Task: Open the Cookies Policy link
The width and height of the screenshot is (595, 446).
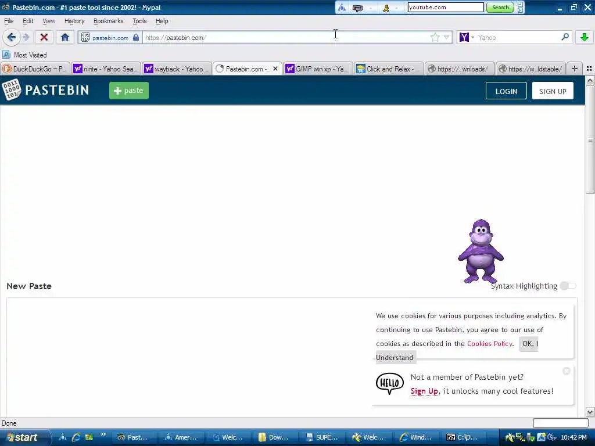Action: tap(489, 344)
